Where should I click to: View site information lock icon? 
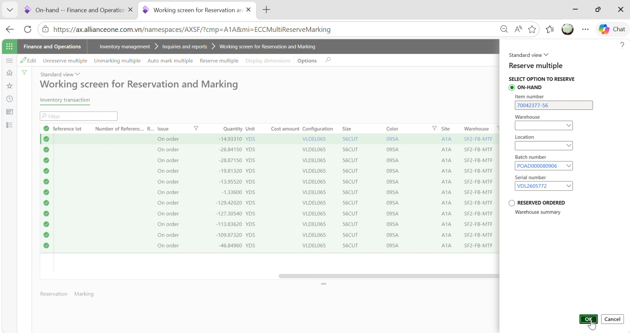(x=45, y=29)
